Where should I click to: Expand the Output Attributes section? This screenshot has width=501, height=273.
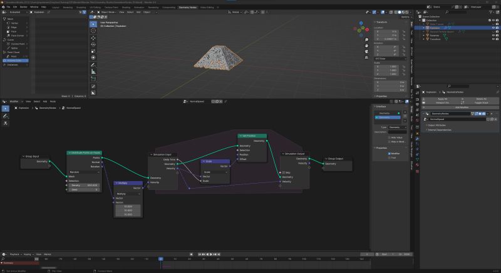click(x=436, y=125)
